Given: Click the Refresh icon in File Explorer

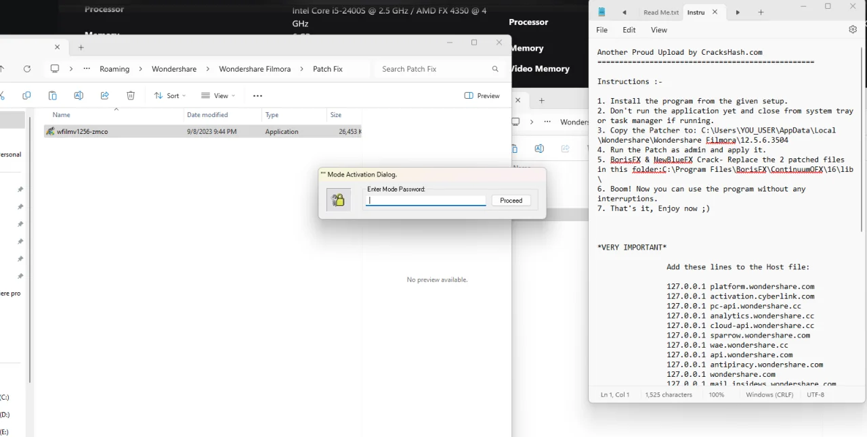Looking at the screenshot, I should click(x=27, y=69).
